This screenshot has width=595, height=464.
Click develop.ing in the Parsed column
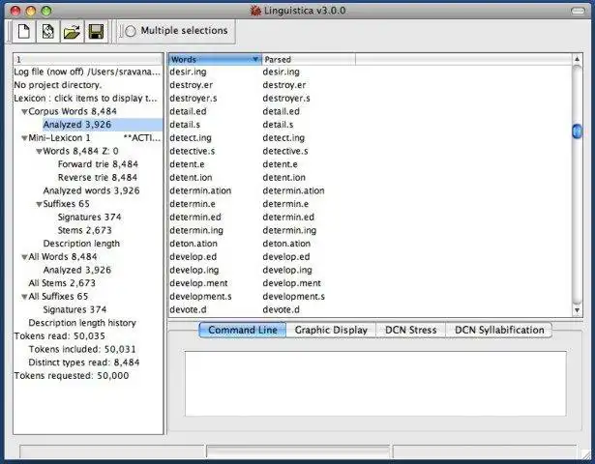287,270
